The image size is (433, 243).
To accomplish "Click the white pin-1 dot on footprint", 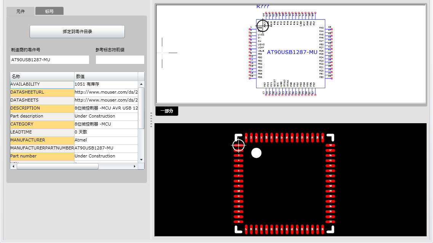I will click(x=256, y=153).
